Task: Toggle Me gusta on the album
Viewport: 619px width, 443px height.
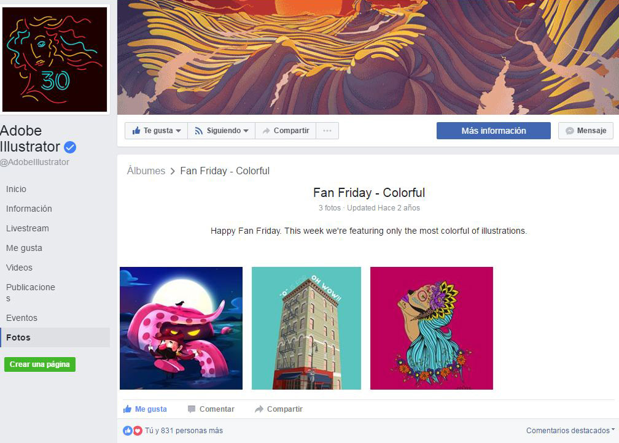Action: coord(145,409)
